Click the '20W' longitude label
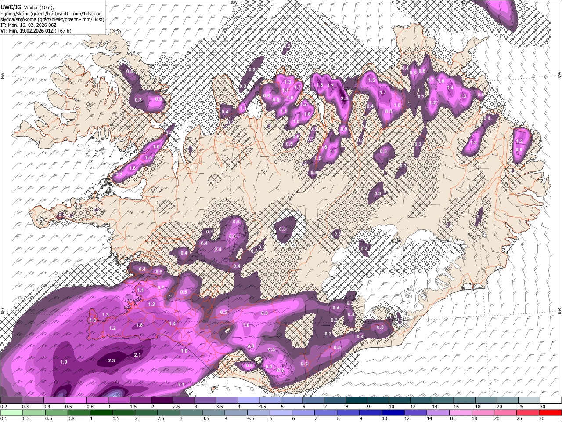This screenshot has height=422, width=562. (234, 2)
